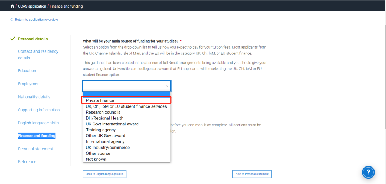Open Personal statement sidebar link
Viewport: 386px width, 184px height.
point(35,149)
